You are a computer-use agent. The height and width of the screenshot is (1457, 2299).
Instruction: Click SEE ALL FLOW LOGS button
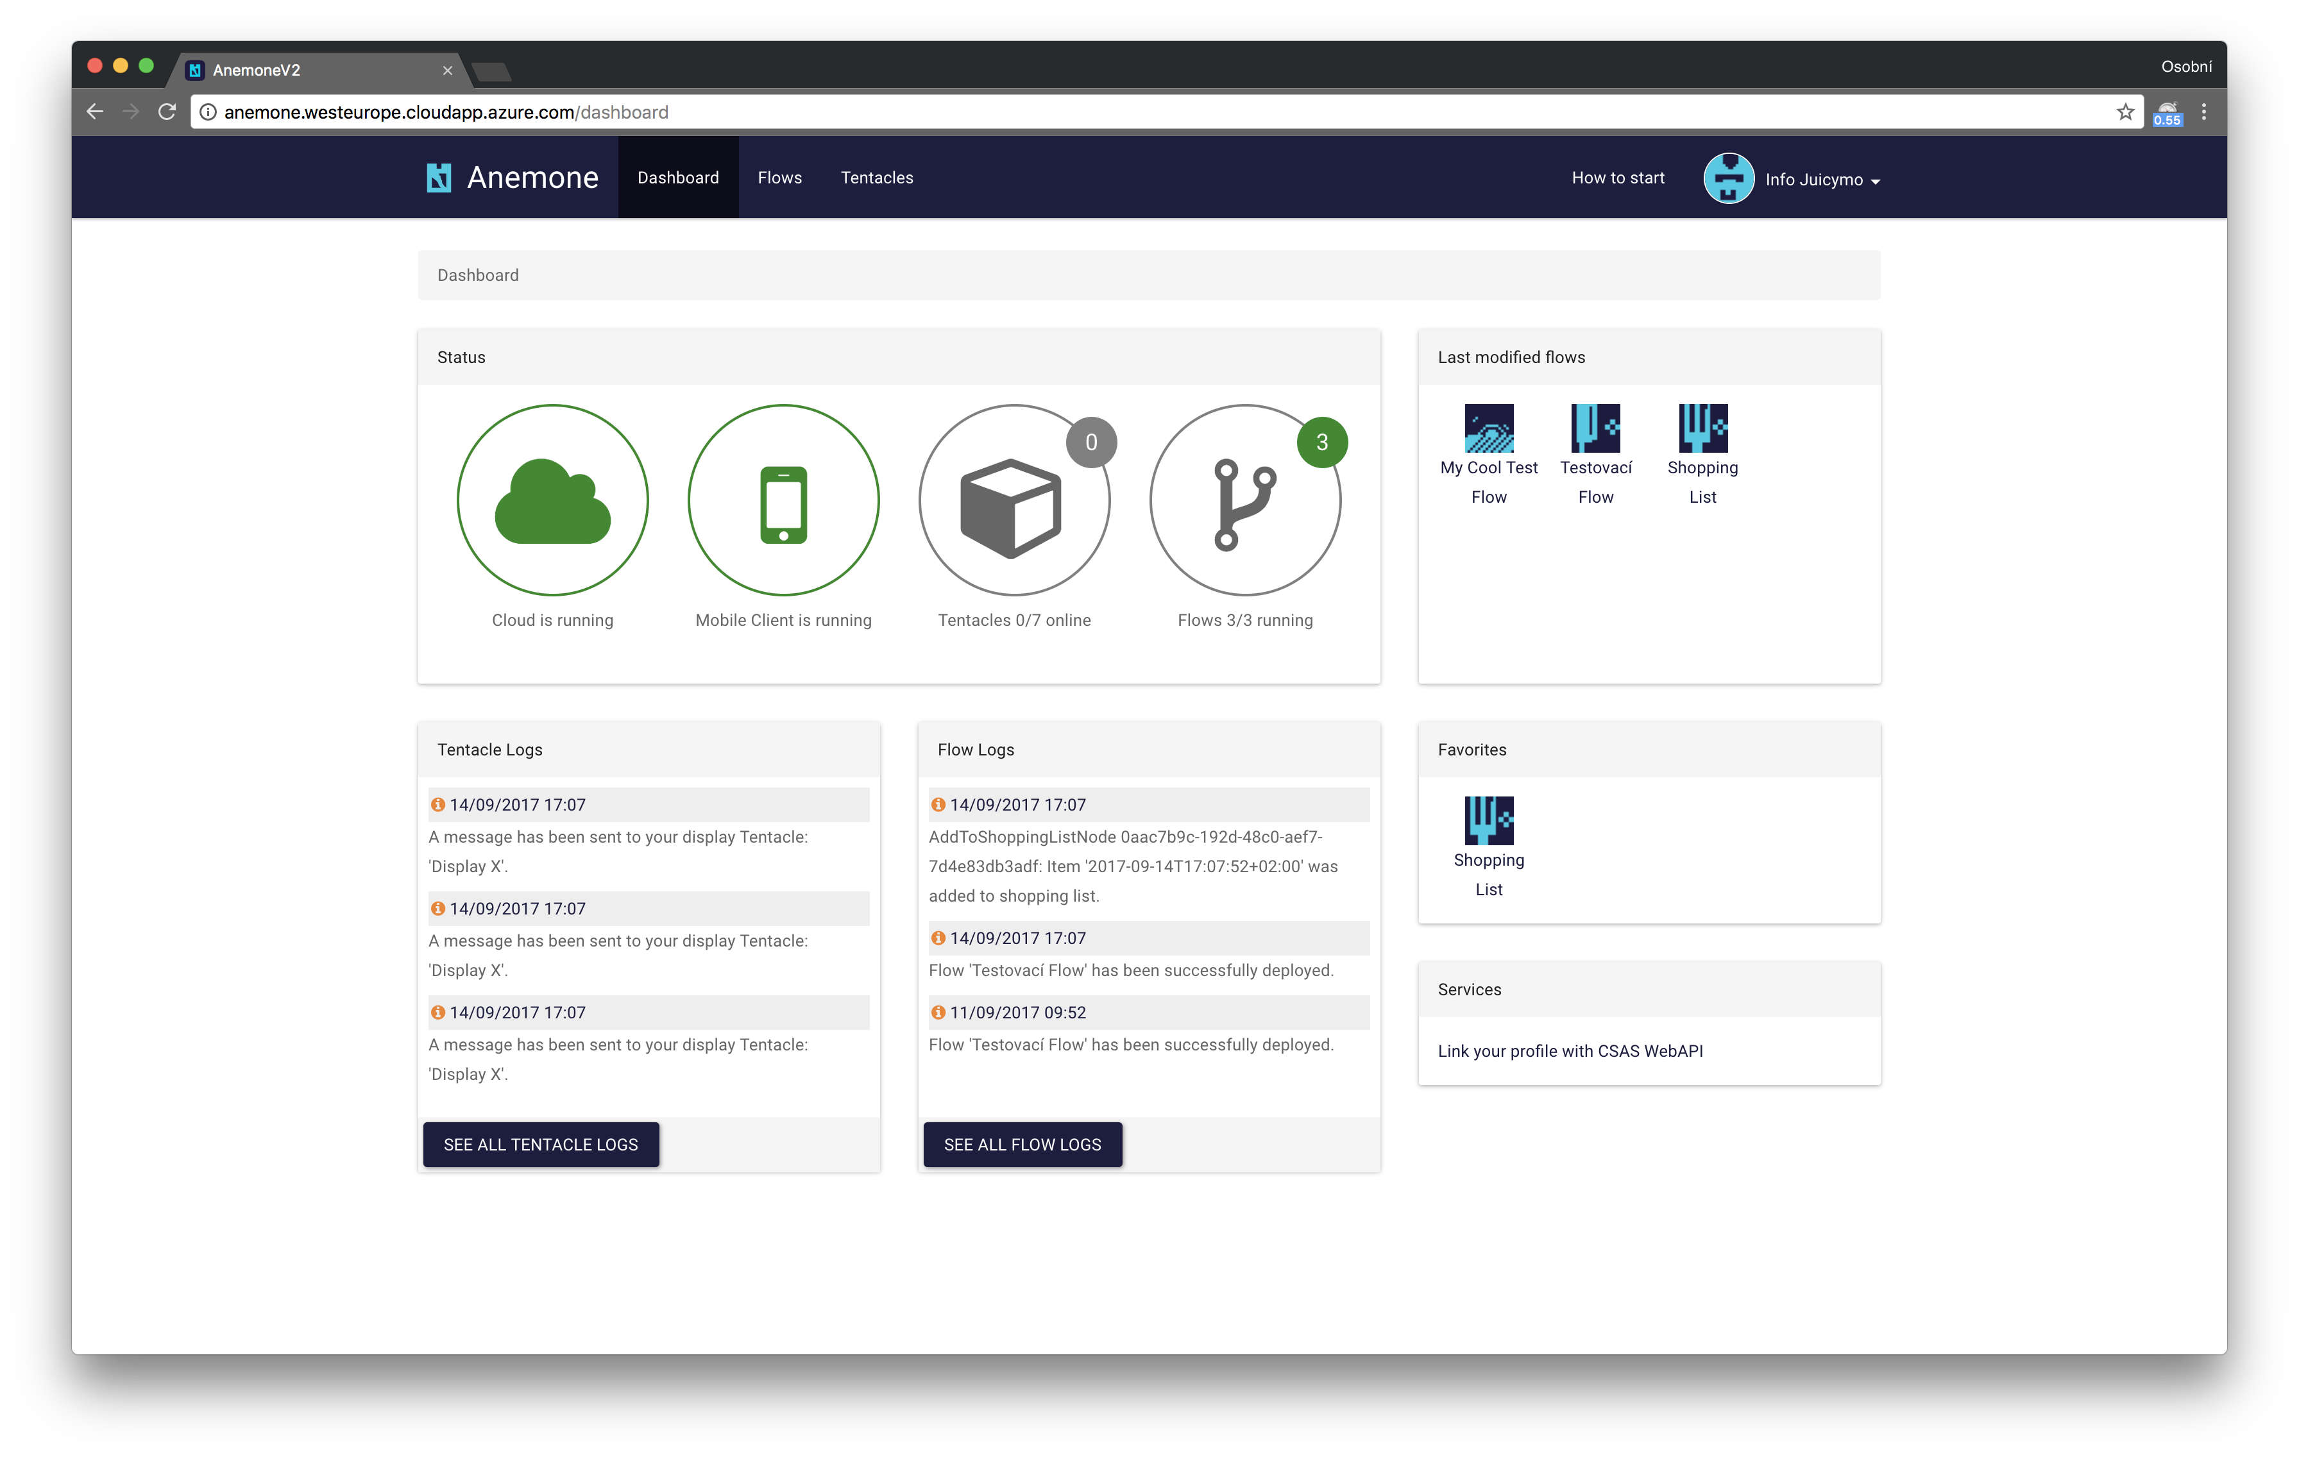(x=1022, y=1144)
